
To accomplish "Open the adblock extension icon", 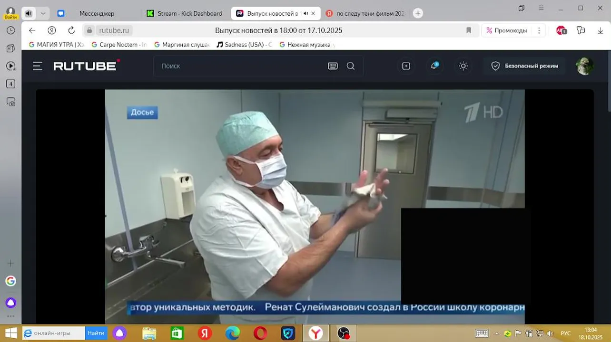I will point(562,30).
